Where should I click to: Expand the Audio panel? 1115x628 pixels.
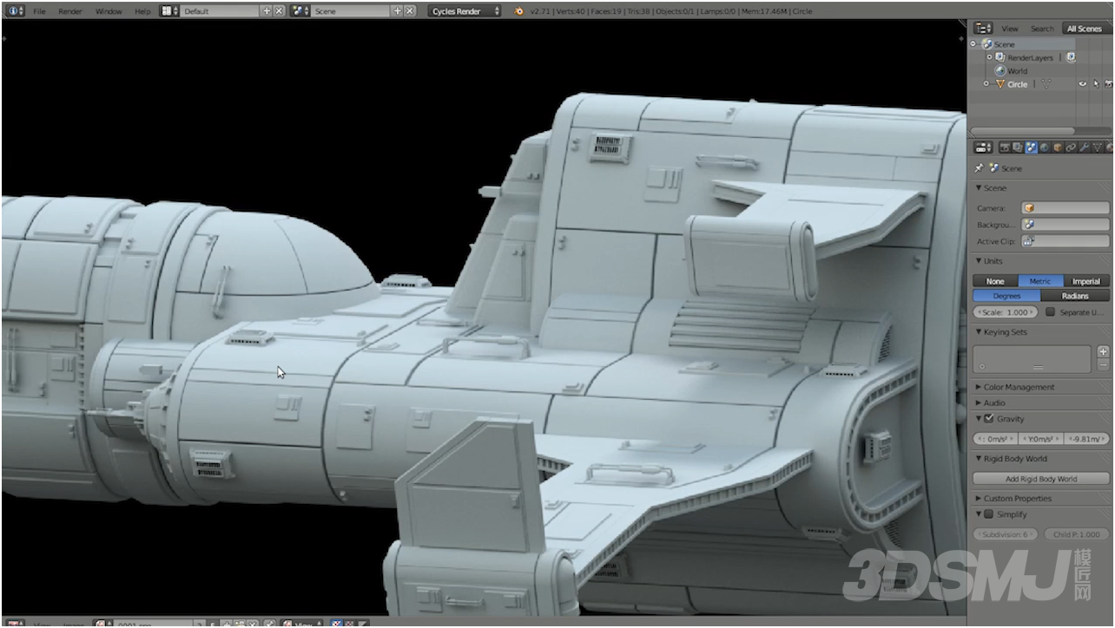(x=979, y=402)
